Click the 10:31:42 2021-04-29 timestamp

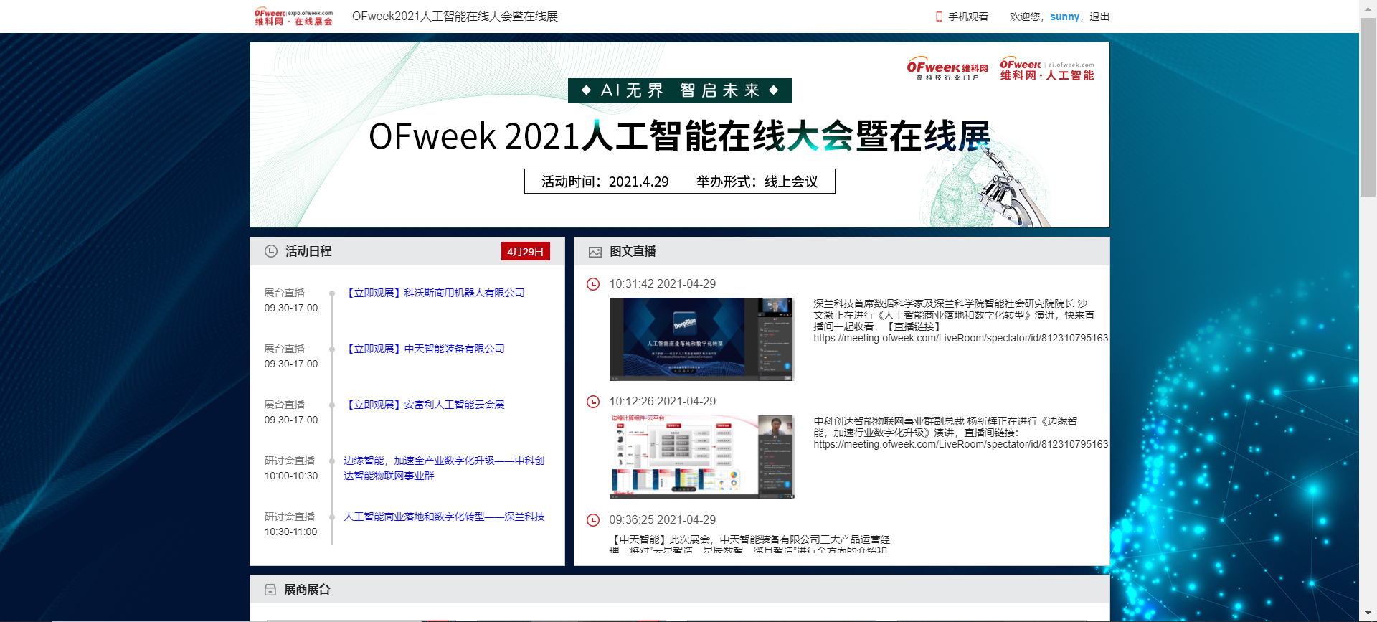663,284
